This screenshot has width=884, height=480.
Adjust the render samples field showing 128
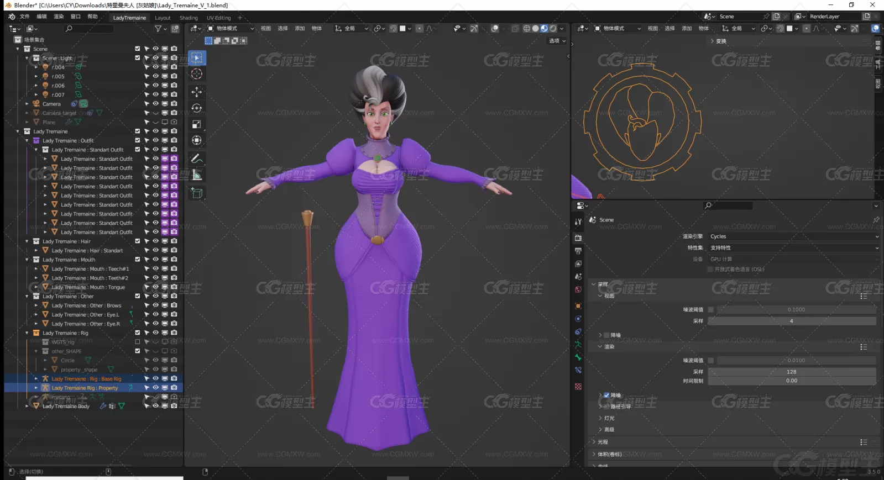pos(792,372)
